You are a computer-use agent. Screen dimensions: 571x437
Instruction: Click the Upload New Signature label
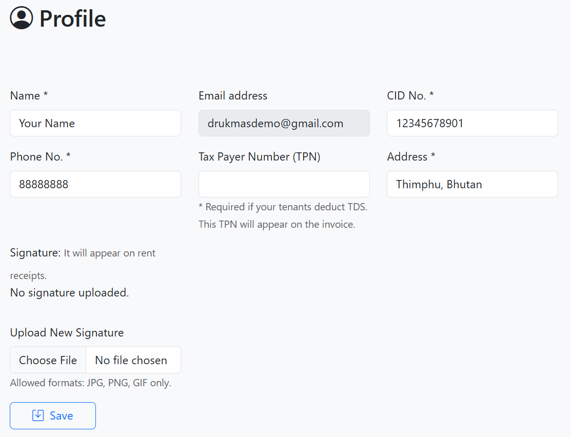pos(67,333)
